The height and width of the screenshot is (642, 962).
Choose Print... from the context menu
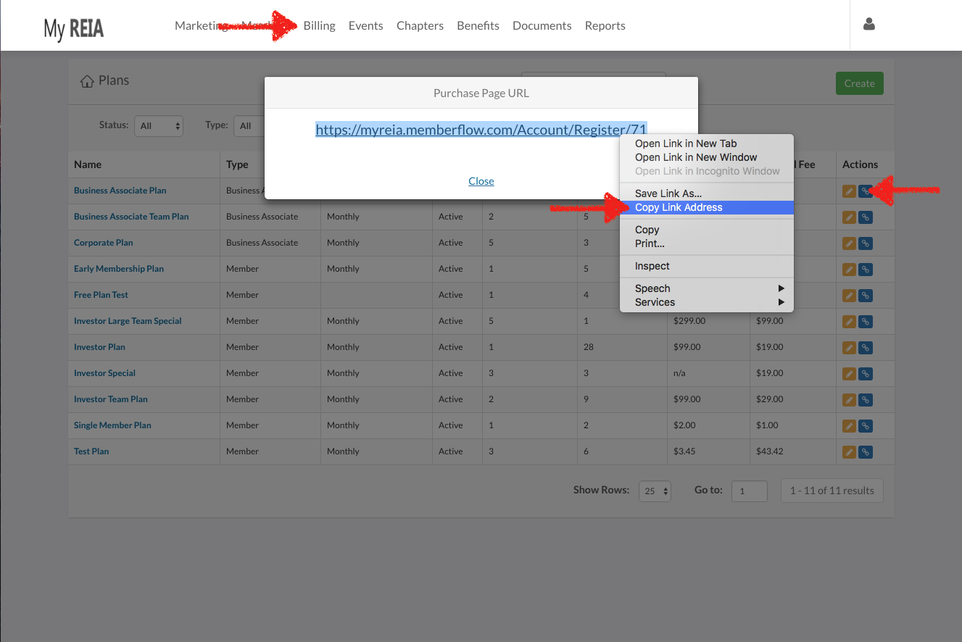click(707, 243)
